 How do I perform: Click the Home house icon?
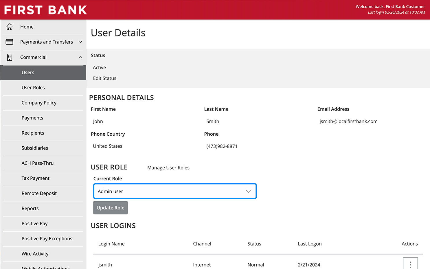click(x=10, y=27)
